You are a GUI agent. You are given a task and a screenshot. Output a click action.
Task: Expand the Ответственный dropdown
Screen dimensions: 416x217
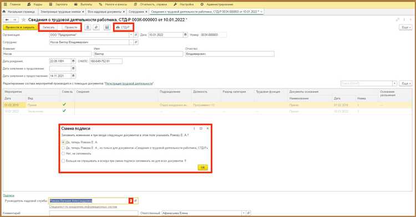pyautogui.click(x=243, y=213)
